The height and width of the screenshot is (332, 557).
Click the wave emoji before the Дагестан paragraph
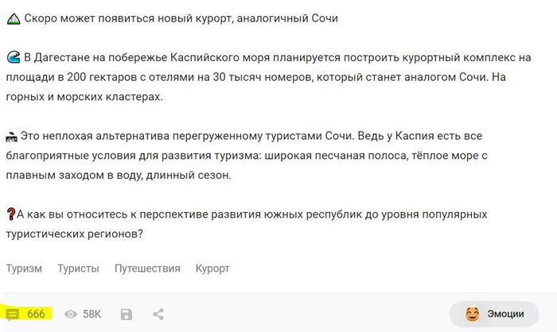point(13,57)
